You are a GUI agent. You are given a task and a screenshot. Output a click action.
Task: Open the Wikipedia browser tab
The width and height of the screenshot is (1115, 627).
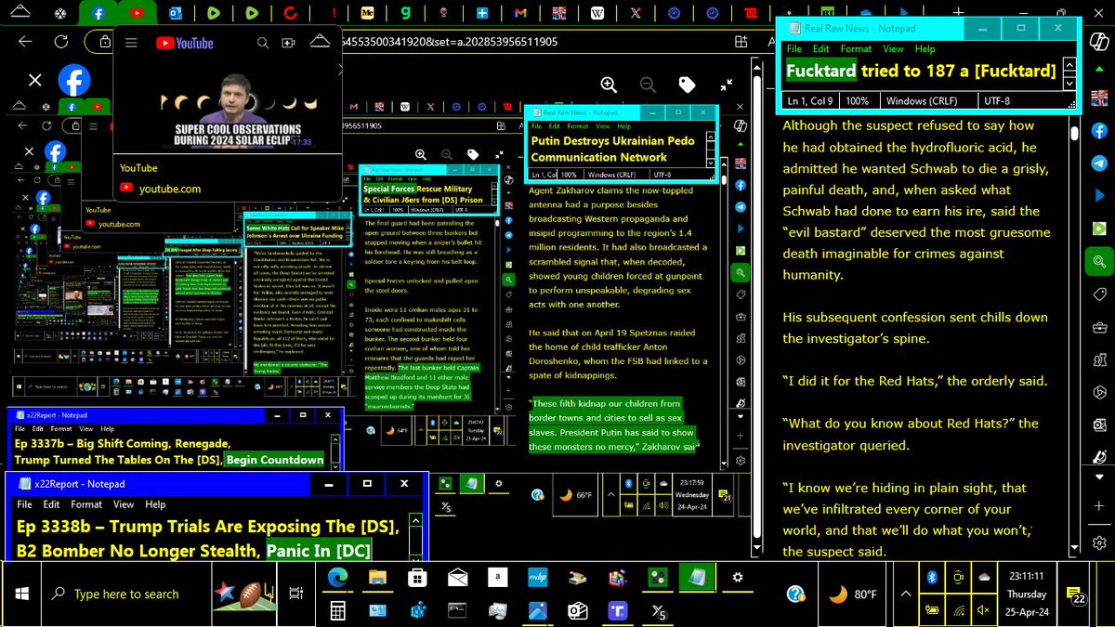tap(597, 14)
